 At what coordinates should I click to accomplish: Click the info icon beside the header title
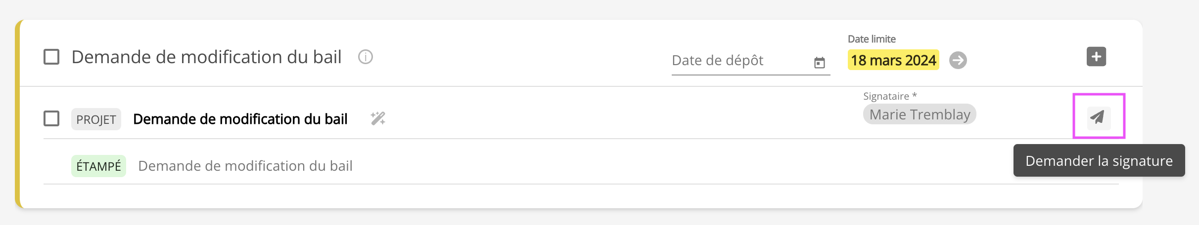click(366, 57)
